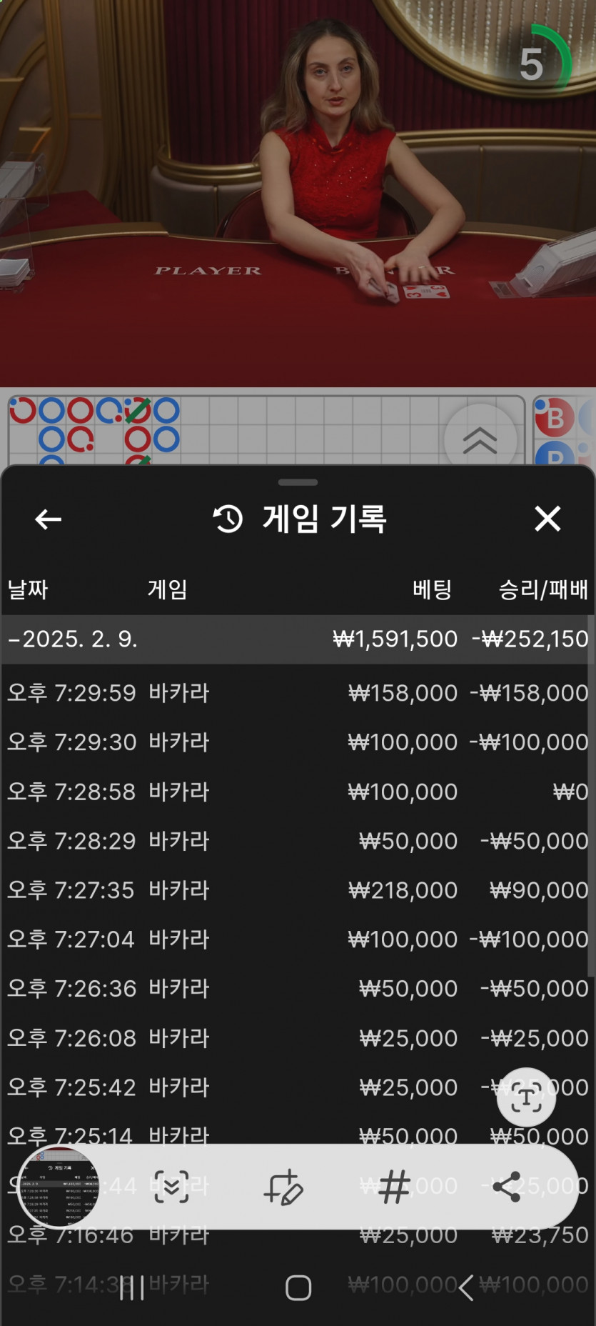Close the game history panel with X
This screenshot has height=1326, width=596.
click(x=547, y=519)
